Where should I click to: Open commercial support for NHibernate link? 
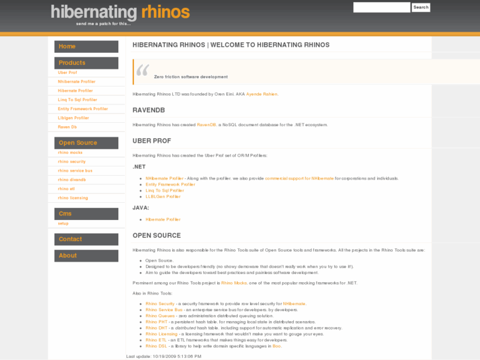tap(299, 178)
